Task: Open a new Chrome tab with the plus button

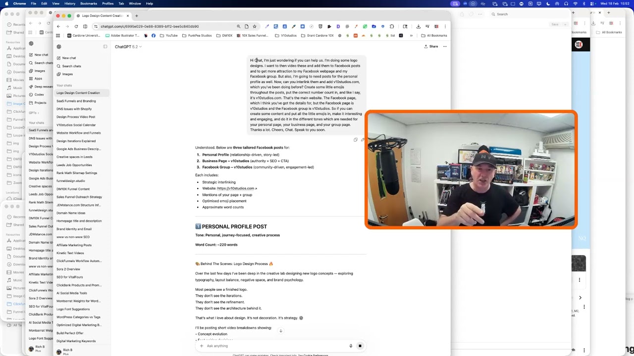Action: click(x=137, y=15)
